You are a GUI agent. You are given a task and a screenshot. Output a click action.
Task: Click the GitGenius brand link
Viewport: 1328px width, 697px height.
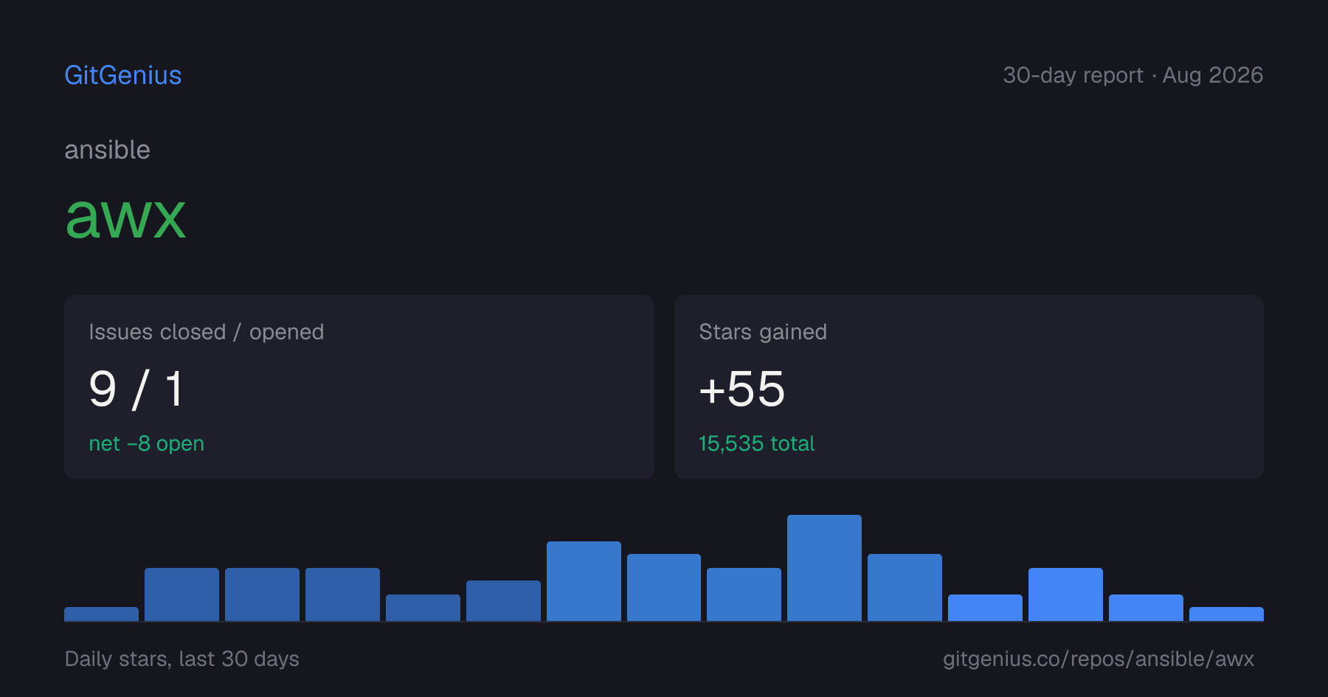pos(123,75)
